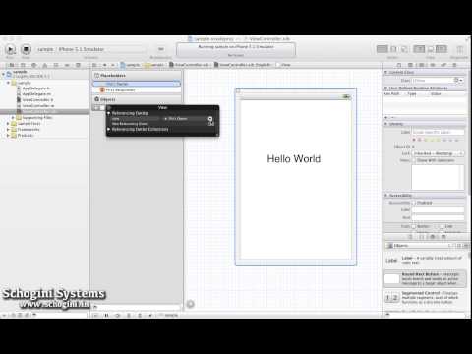This screenshot has height=354, width=472.
Task: Click the View breadcrumb in jump bar
Action: coord(283,65)
